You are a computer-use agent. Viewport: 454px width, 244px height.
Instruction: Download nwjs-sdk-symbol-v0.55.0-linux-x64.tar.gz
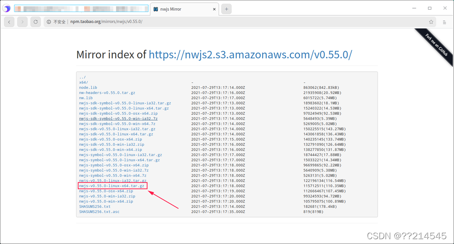click(x=124, y=108)
